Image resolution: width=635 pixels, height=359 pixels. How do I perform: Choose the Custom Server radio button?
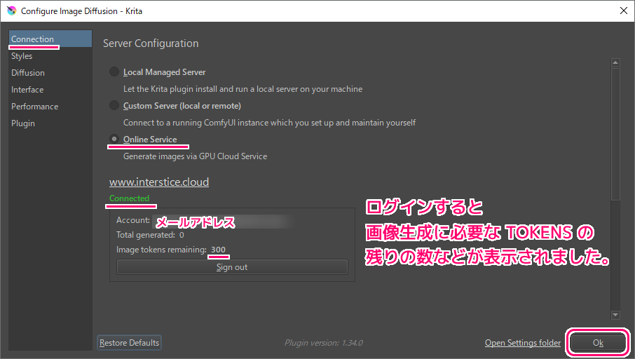(x=114, y=105)
